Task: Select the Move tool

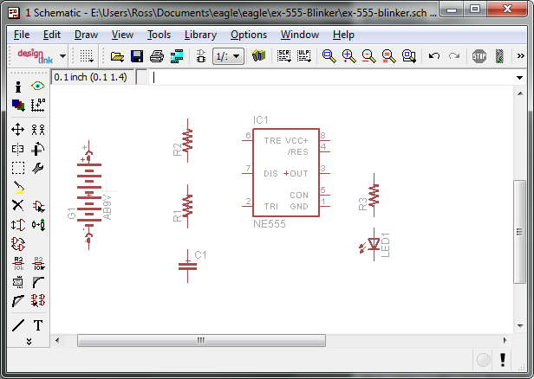Action: pos(17,130)
